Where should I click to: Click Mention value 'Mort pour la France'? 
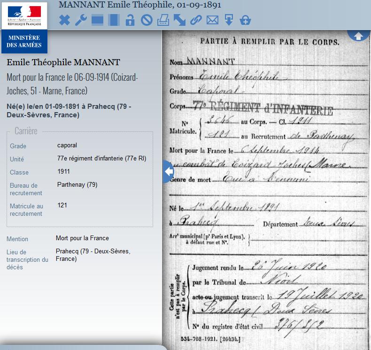coord(82,238)
